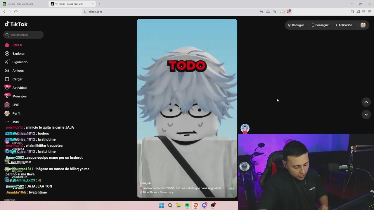Click the tiktok.com address bar

click(x=187, y=12)
